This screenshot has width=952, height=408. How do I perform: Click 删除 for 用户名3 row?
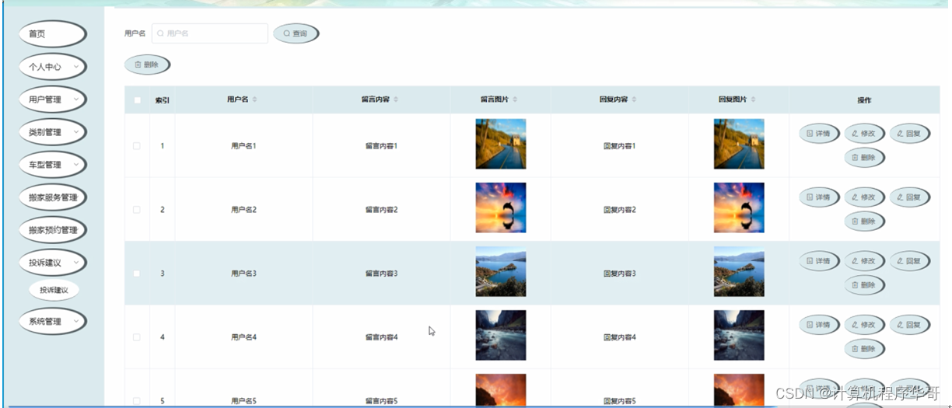[x=864, y=285]
